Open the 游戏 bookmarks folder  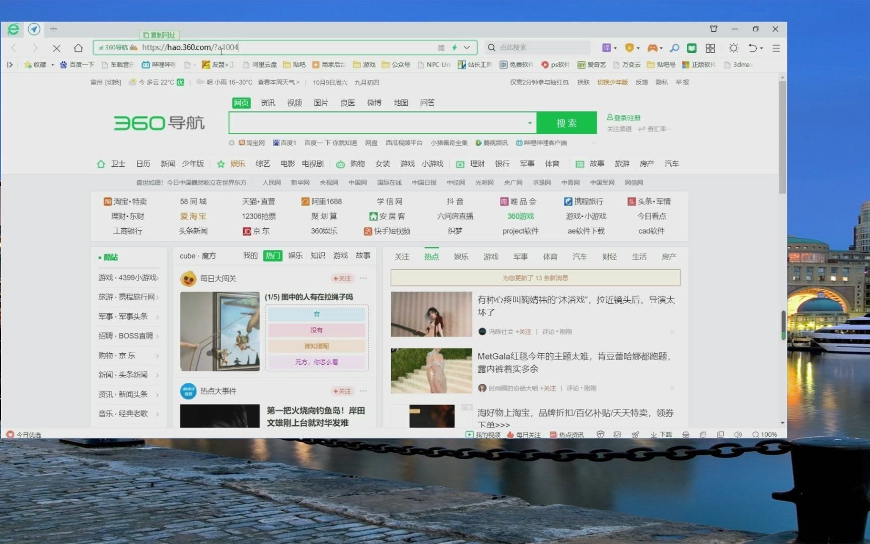[x=365, y=64]
